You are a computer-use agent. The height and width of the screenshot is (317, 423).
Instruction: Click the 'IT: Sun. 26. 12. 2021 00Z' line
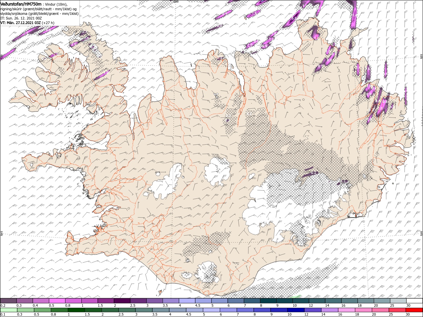(21, 18)
